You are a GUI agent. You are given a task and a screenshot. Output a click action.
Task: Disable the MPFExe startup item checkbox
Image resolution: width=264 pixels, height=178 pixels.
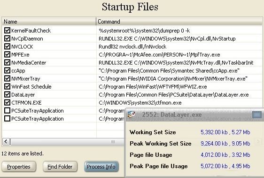pyautogui.click(x=7, y=55)
